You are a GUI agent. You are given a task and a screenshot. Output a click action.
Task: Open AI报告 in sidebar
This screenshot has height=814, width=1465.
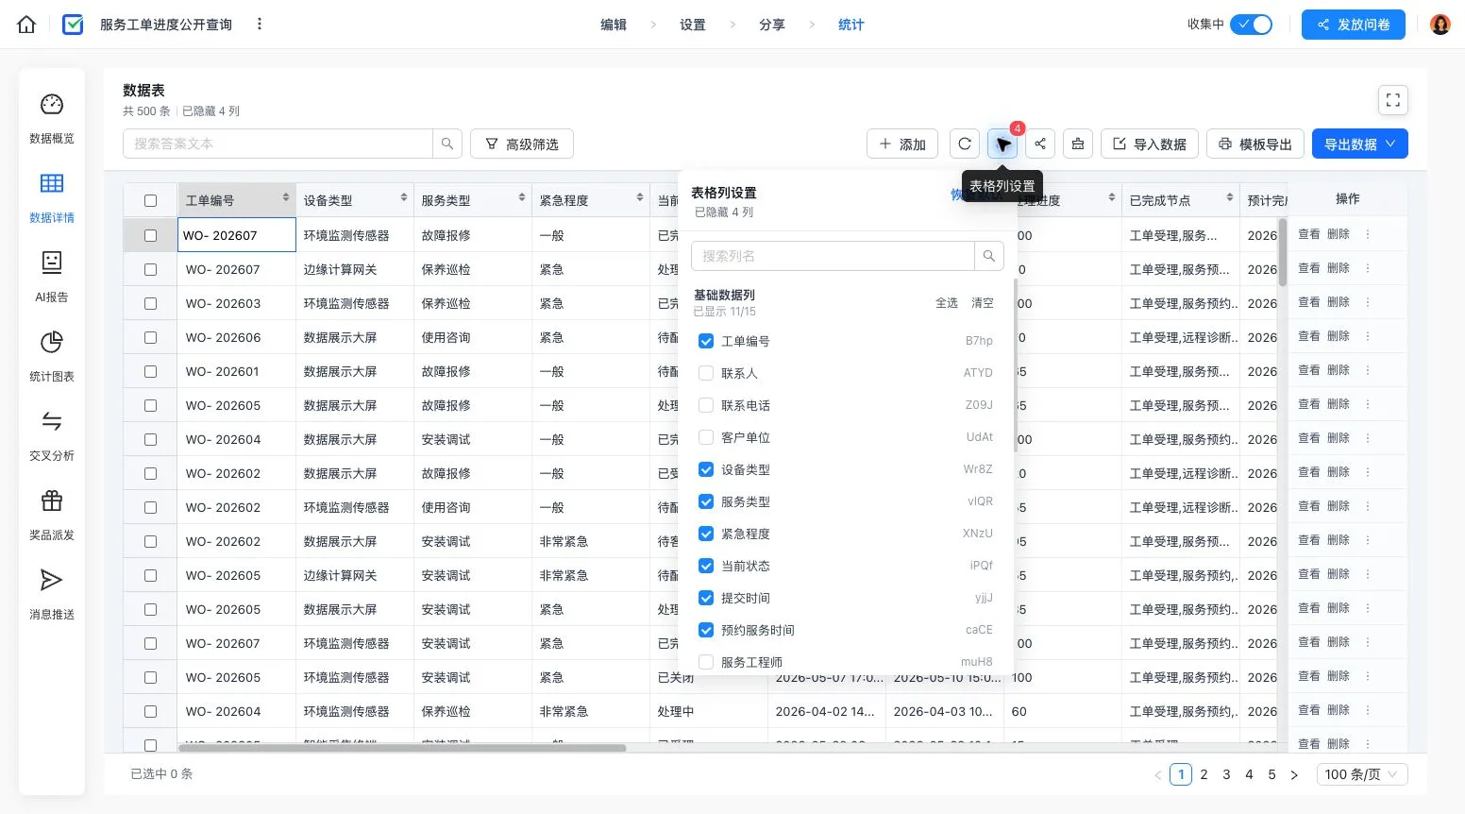click(52, 277)
